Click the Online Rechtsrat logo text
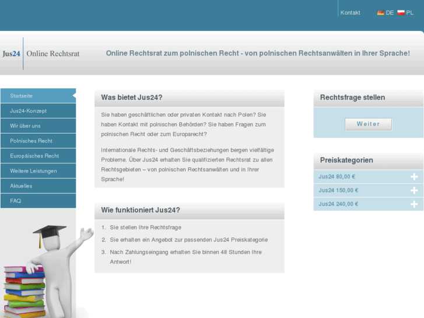Viewport: 424px width, 318px height. point(53,54)
